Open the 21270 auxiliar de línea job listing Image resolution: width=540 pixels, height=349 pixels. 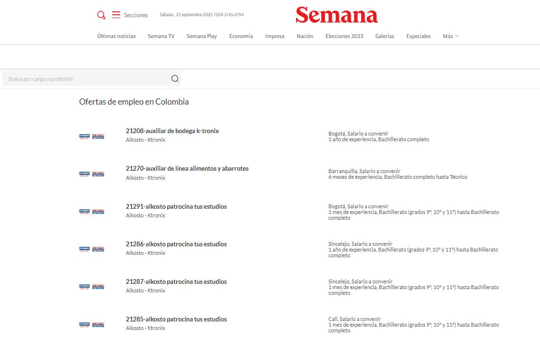tap(187, 168)
